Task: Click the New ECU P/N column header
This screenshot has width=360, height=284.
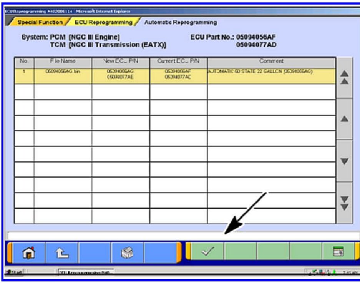Action: (x=121, y=61)
